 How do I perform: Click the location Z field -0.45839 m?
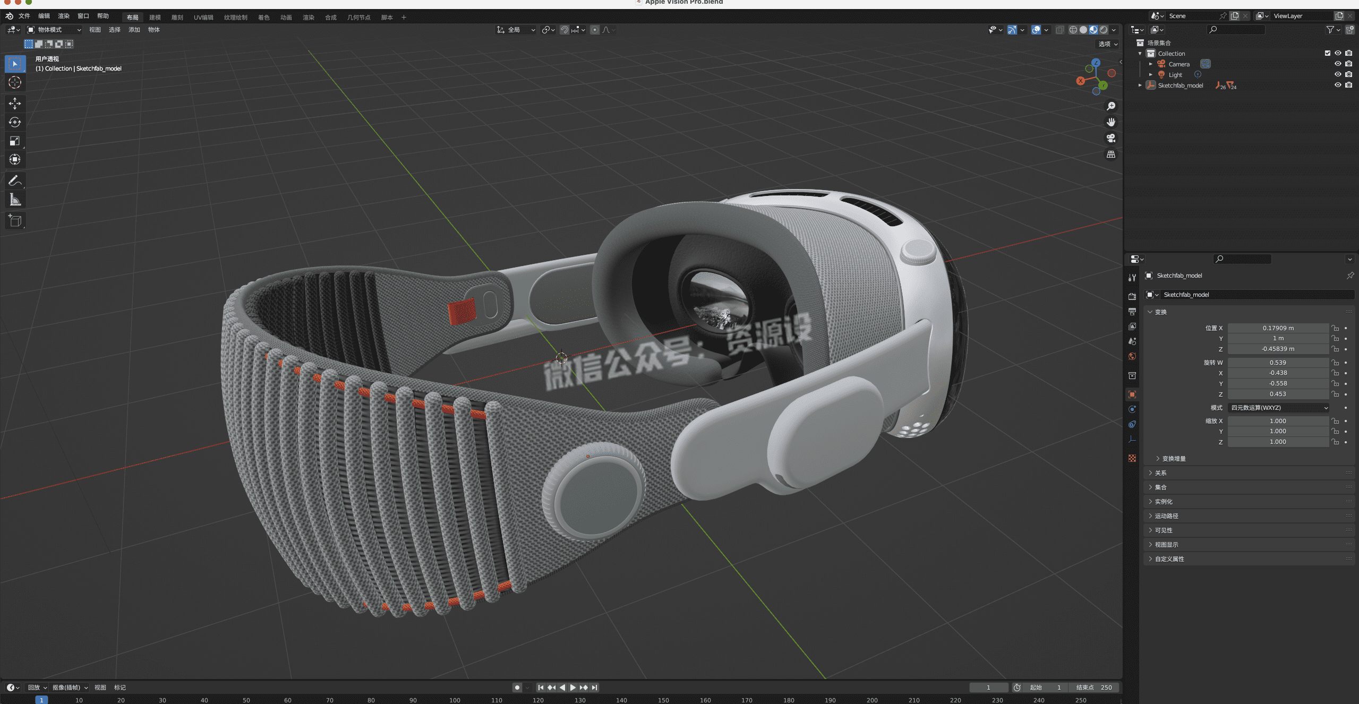1278,349
